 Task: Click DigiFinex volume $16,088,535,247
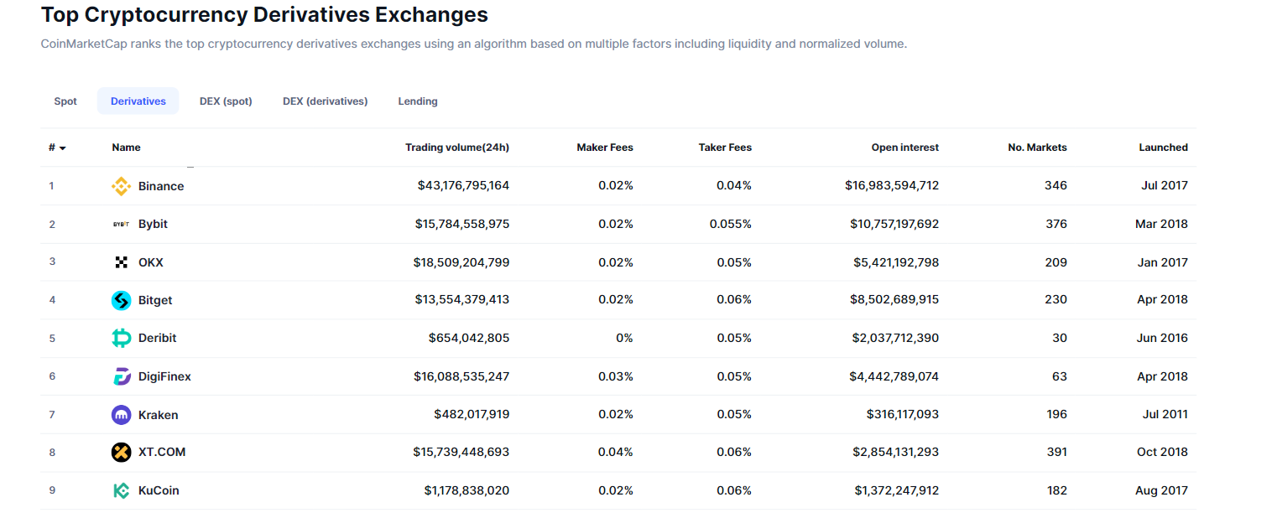tap(461, 376)
